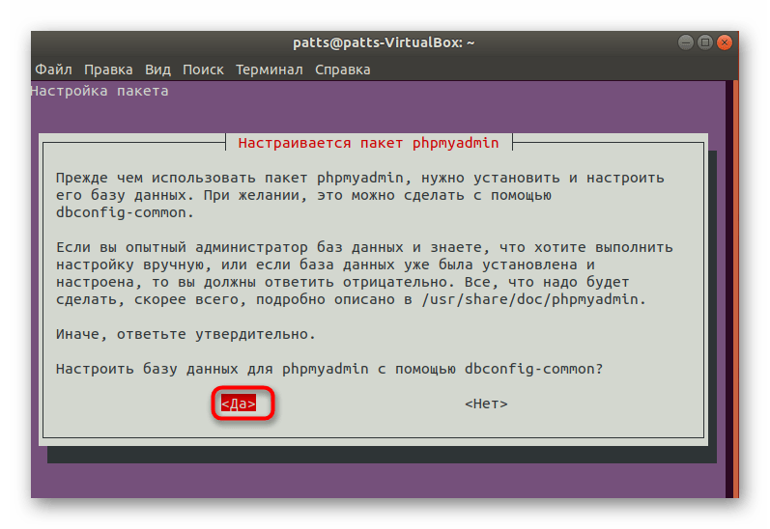Open the Справка menu
The image size is (770, 529).
coord(343,70)
